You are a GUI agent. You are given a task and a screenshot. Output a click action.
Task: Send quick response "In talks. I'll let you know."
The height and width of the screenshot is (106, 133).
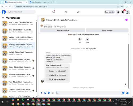tap(57, 75)
